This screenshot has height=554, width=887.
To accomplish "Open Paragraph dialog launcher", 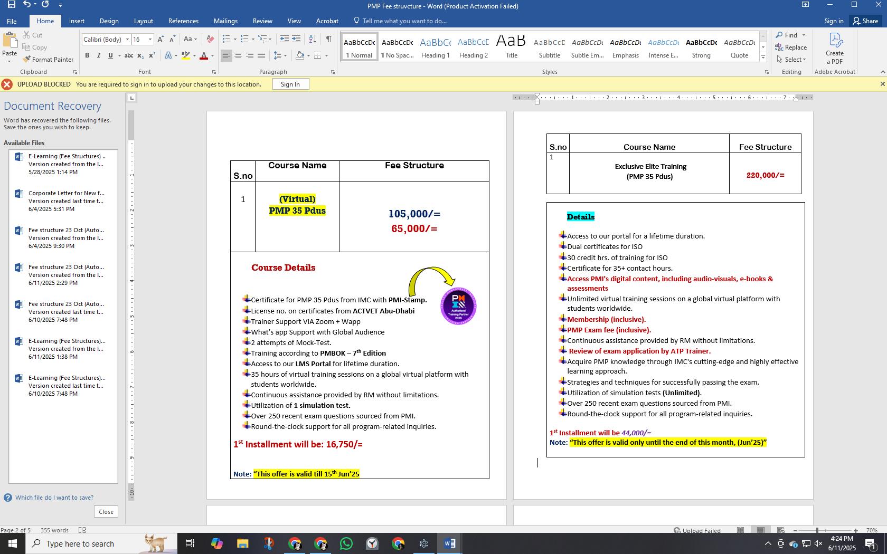I will 333,72.
